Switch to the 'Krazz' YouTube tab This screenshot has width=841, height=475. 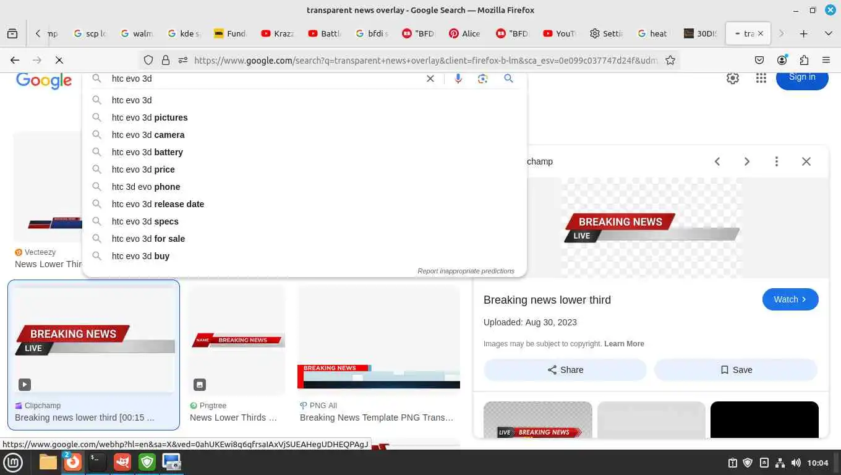278,33
